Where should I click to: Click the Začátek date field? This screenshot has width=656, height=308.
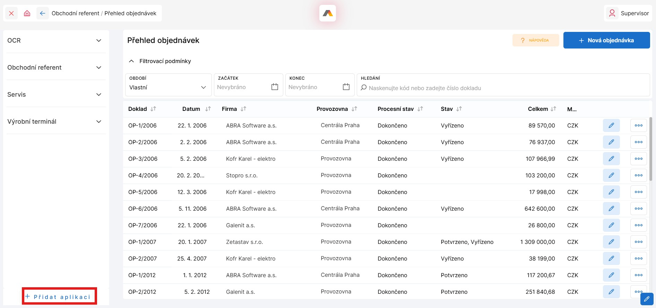click(x=248, y=85)
